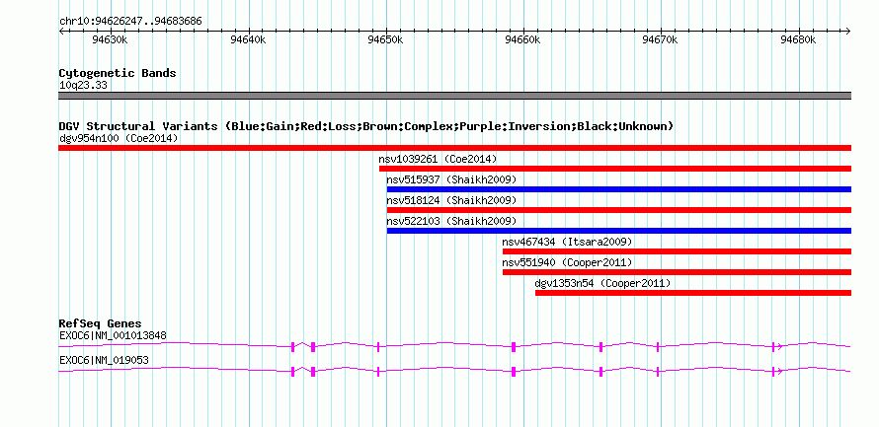Click the chr10:94626247..94683686 coordinate label

(x=130, y=22)
